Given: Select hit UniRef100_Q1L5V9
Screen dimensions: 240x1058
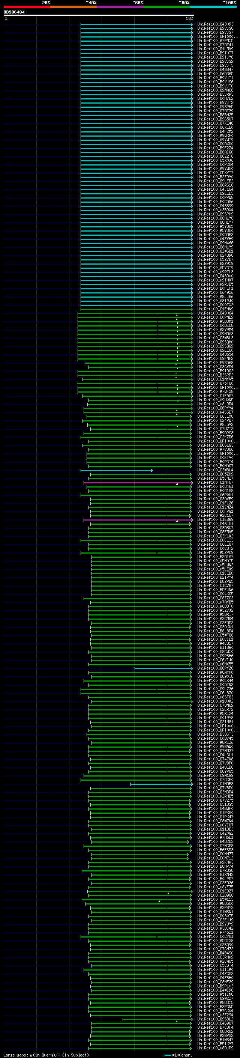Looking at the screenshot, I should pyautogui.click(x=215, y=49).
